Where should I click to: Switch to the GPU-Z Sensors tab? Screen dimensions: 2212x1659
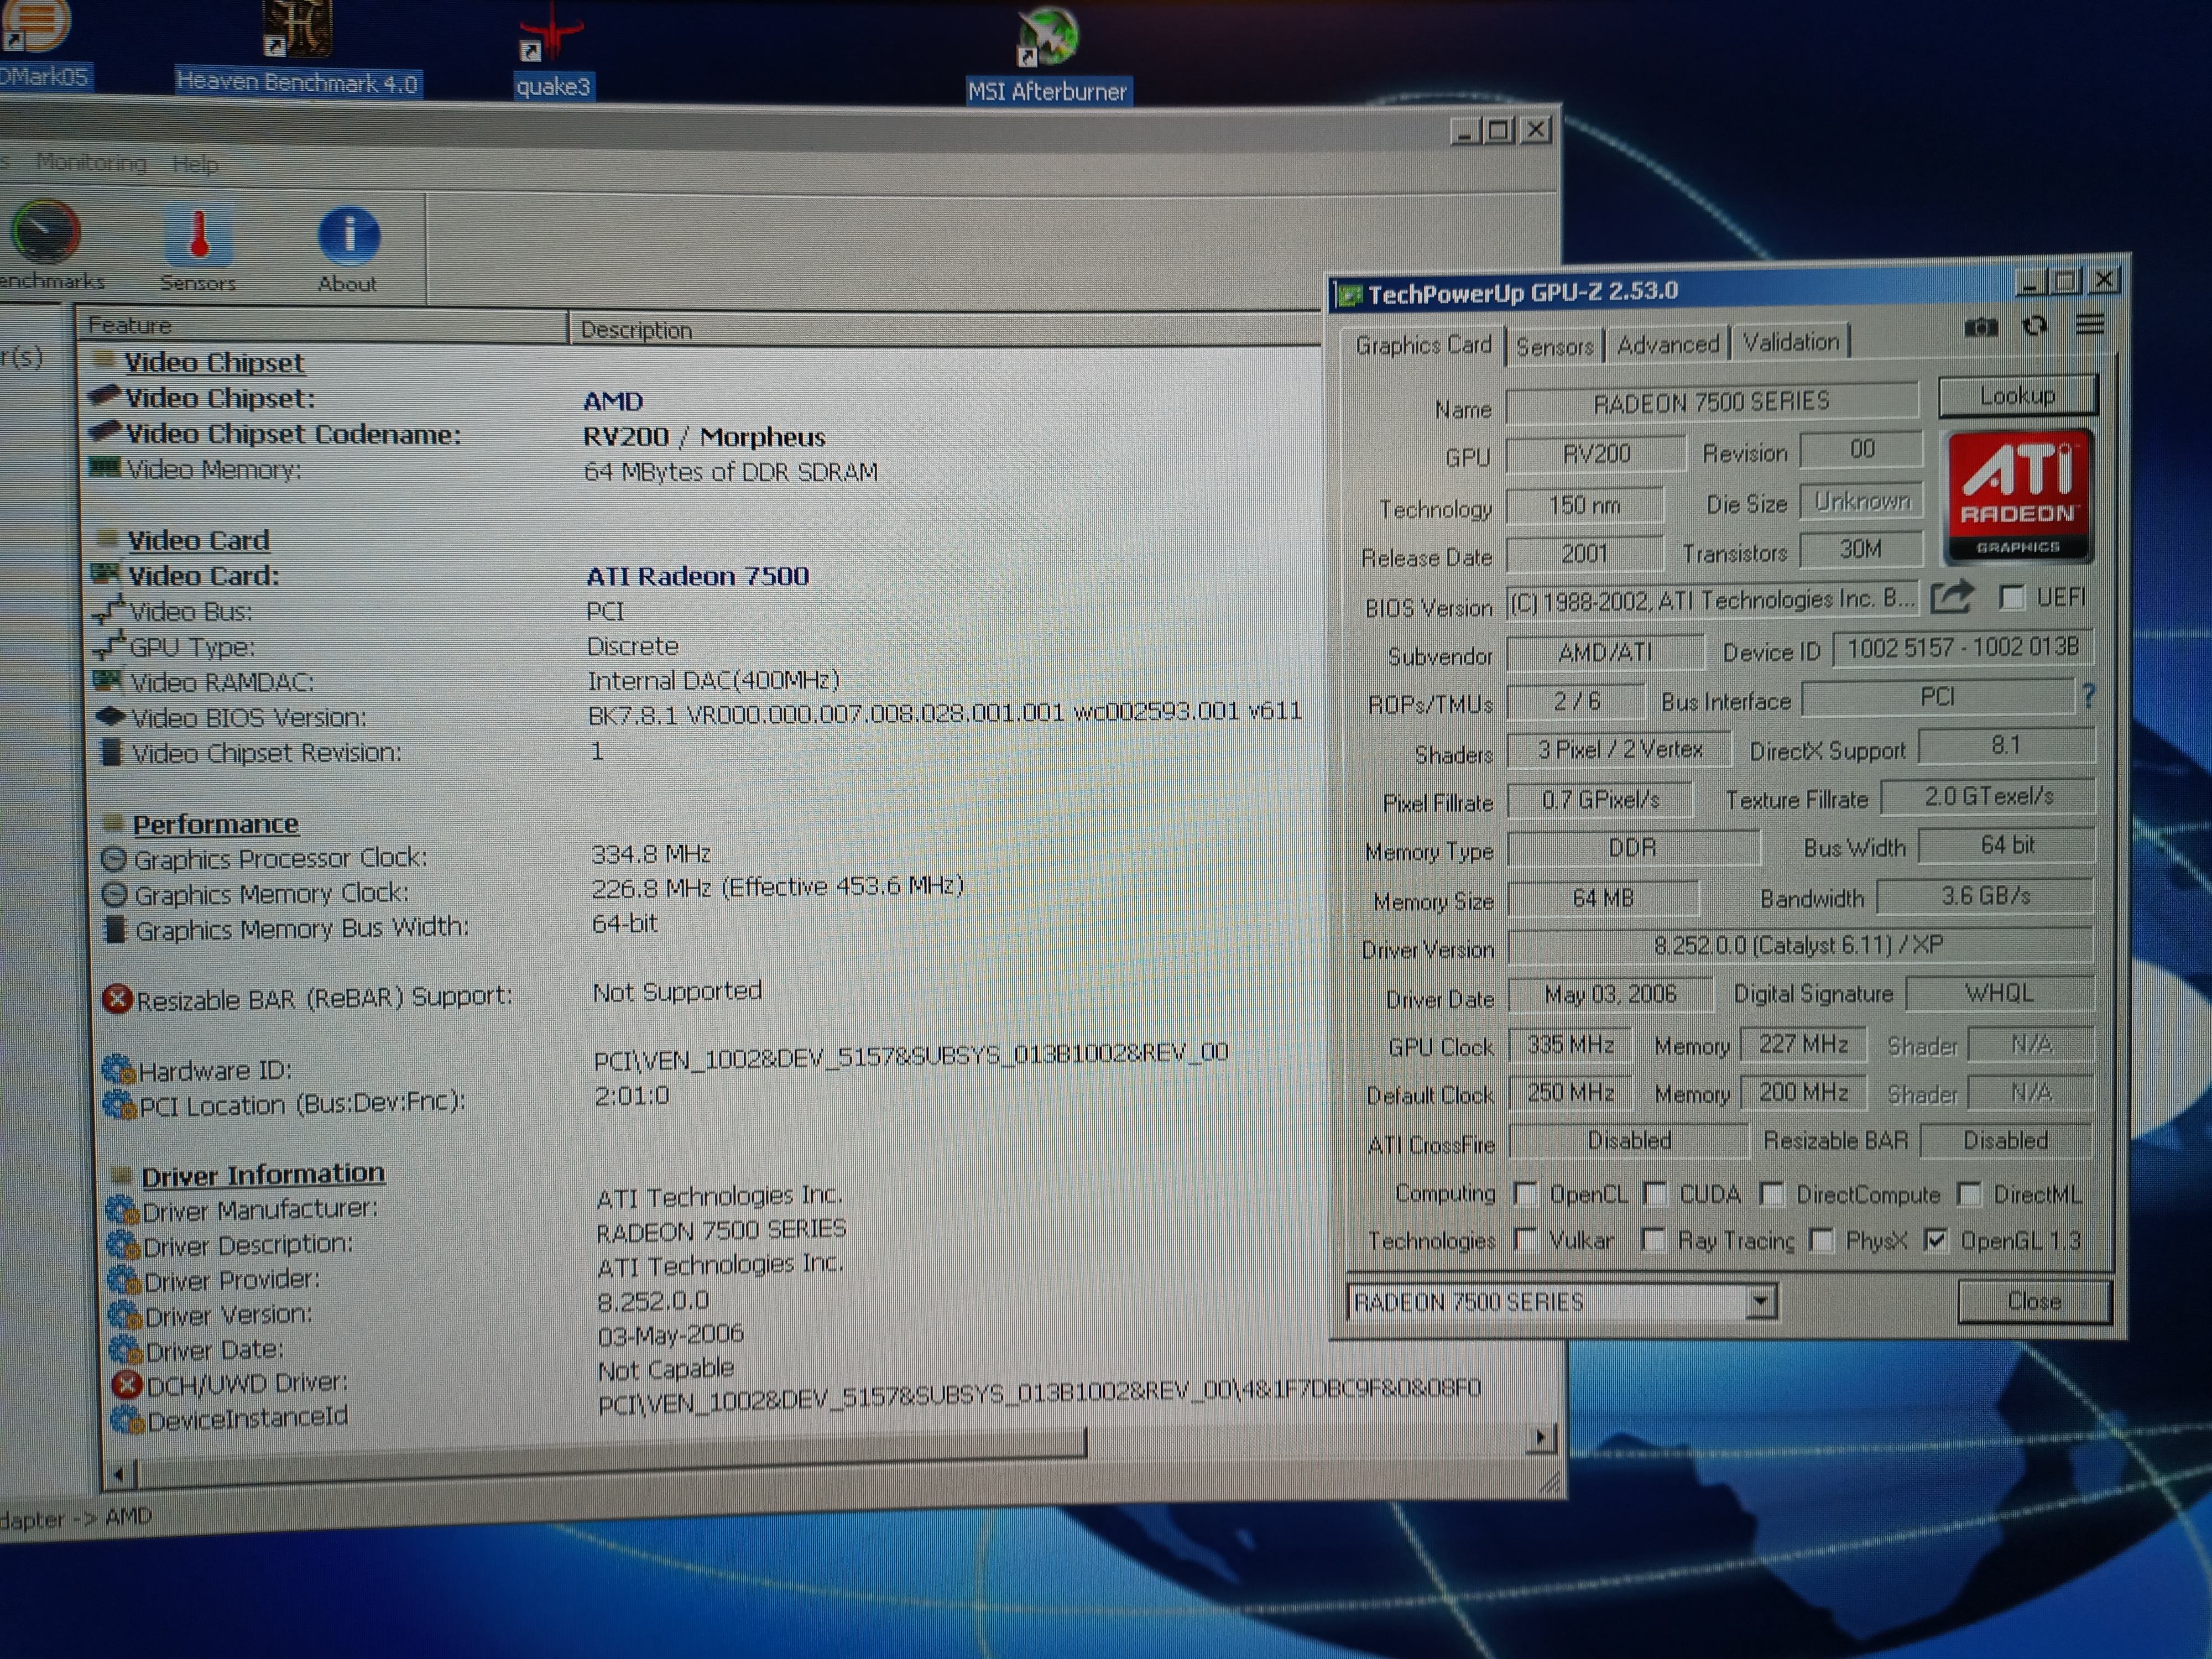pyautogui.click(x=1554, y=347)
